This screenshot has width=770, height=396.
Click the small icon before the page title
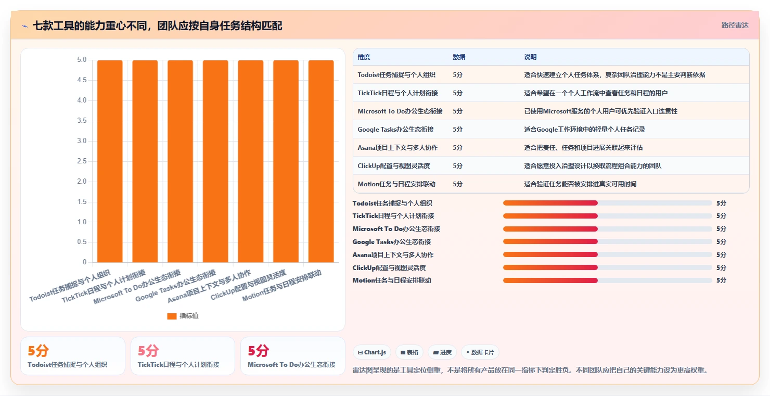tap(24, 26)
